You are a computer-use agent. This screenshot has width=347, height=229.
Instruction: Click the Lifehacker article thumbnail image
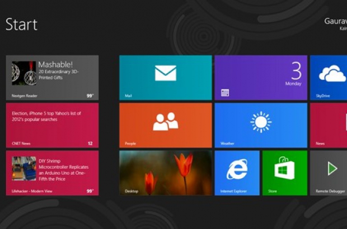pyautogui.click(x=24, y=169)
